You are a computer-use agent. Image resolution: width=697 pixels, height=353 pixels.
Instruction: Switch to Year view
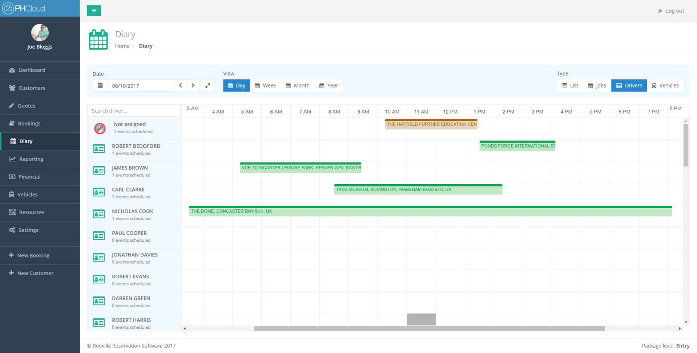329,86
